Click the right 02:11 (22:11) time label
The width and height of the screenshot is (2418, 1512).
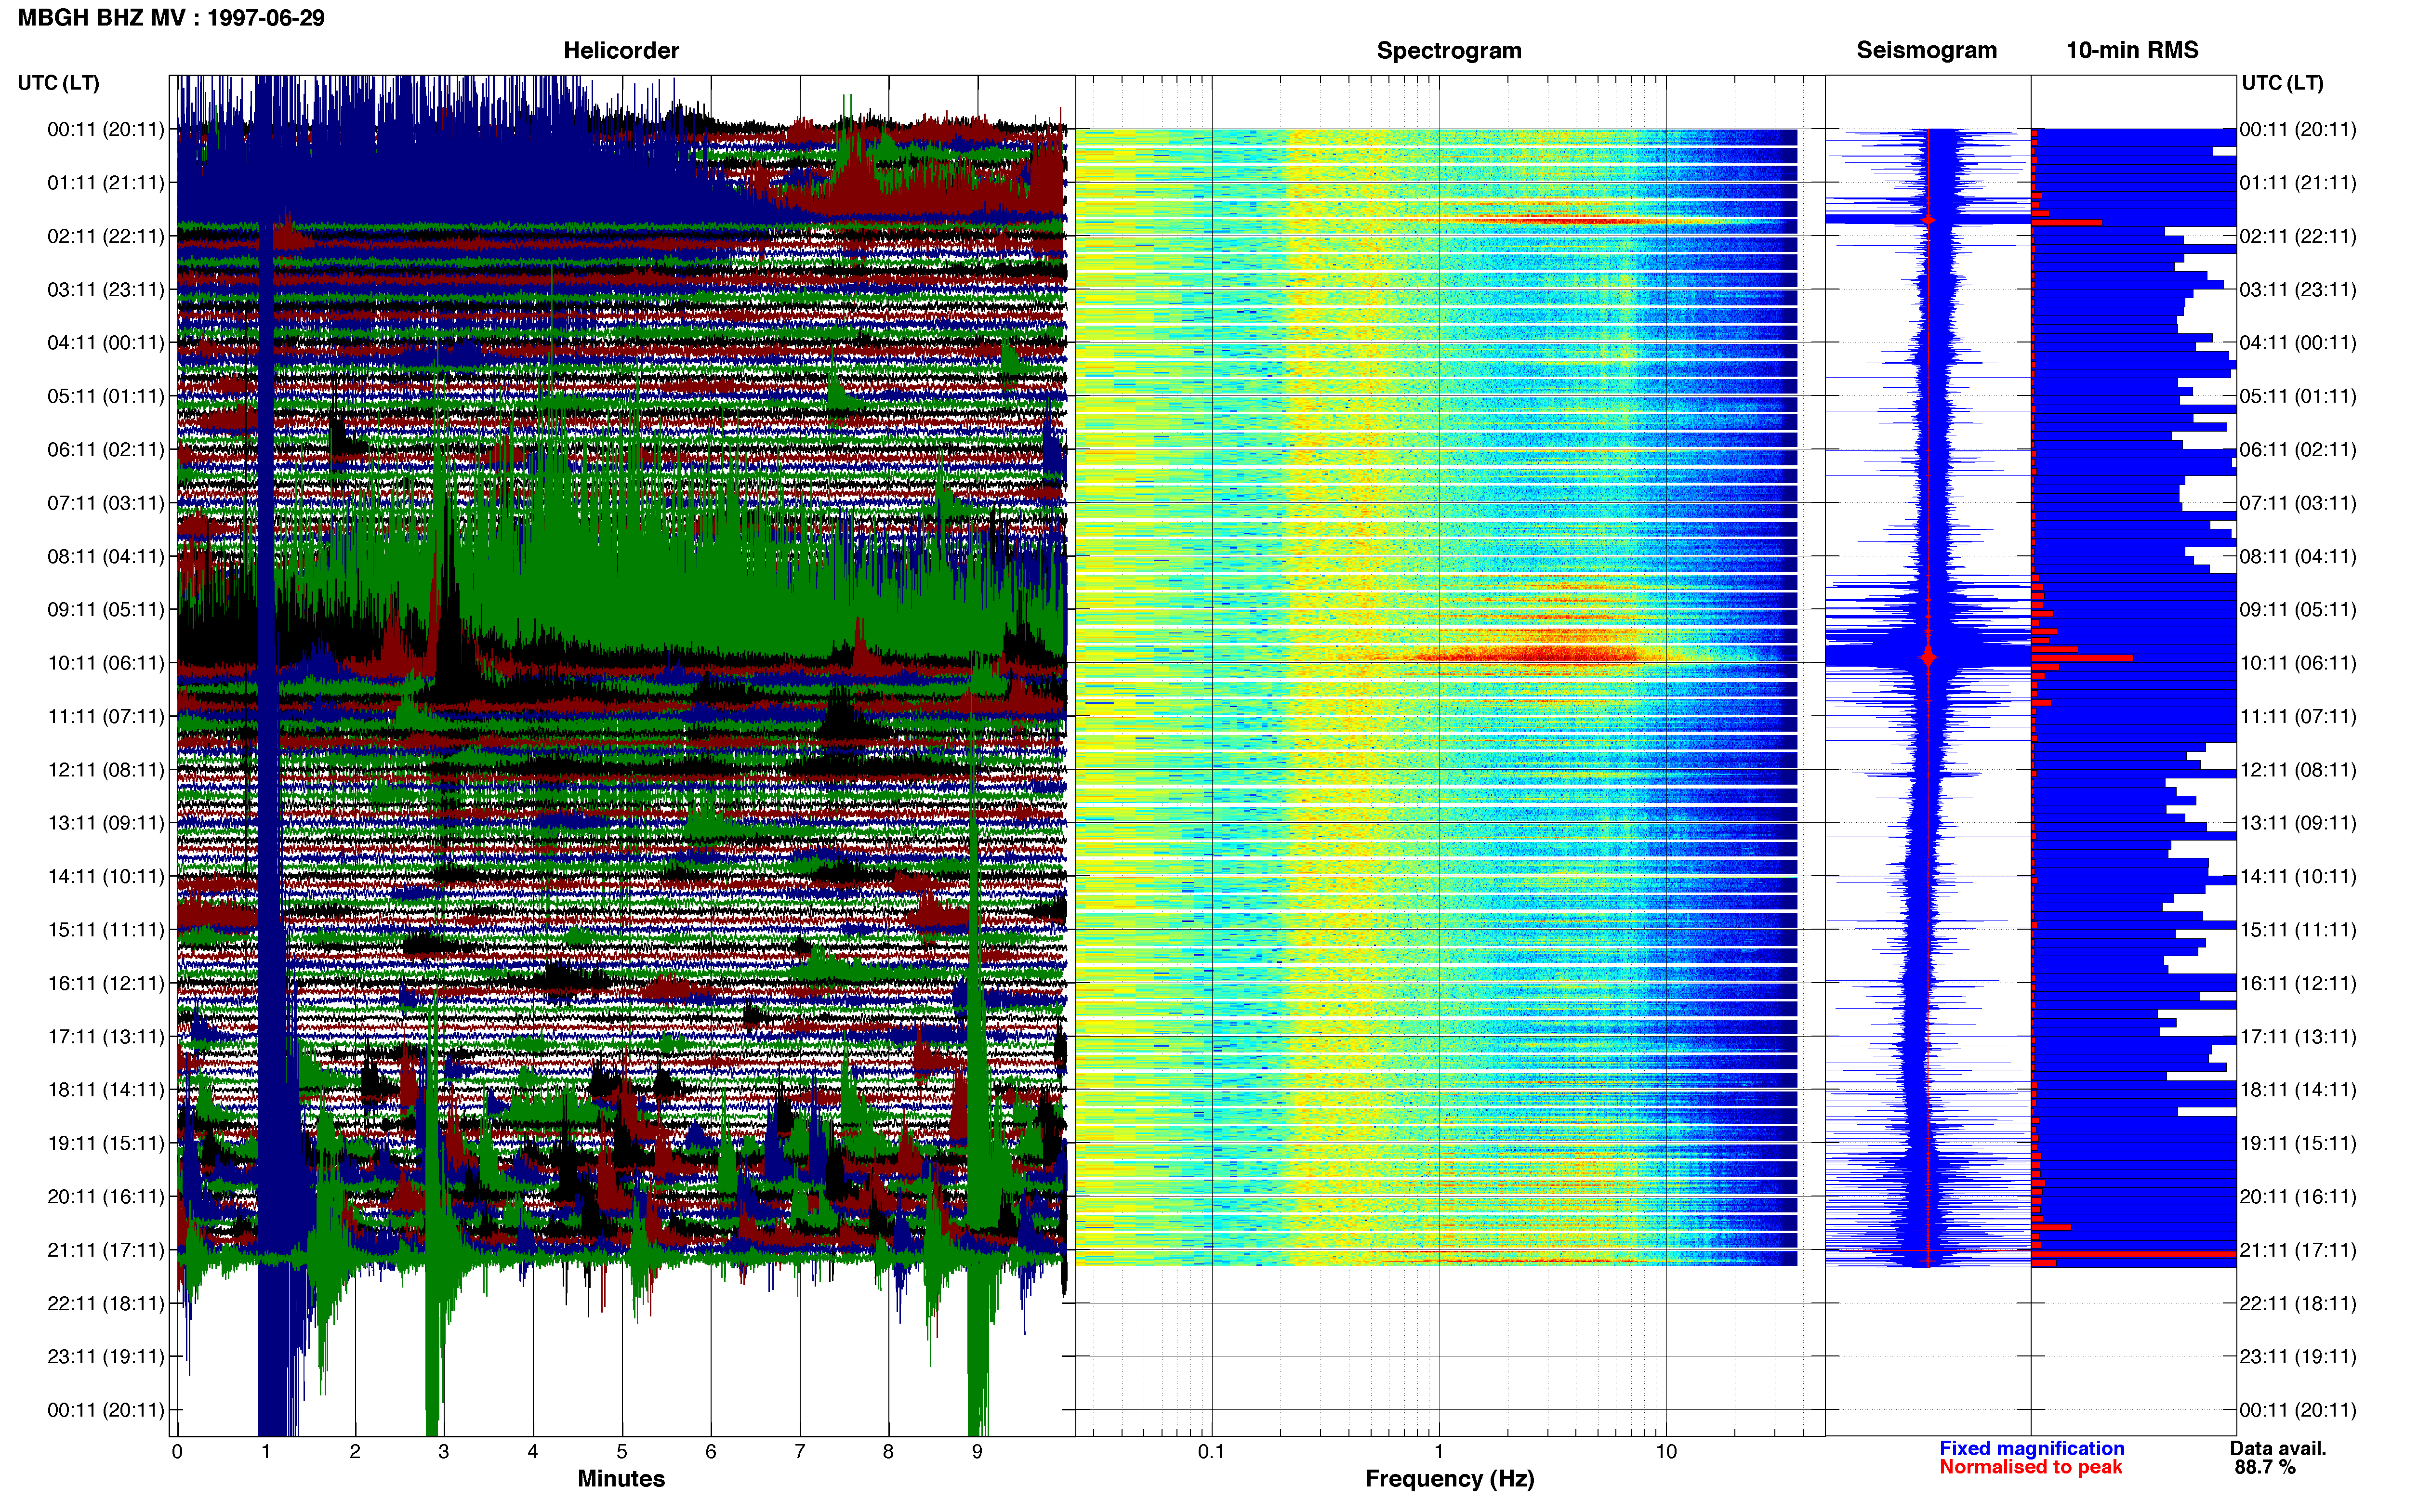(x=2298, y=236)
